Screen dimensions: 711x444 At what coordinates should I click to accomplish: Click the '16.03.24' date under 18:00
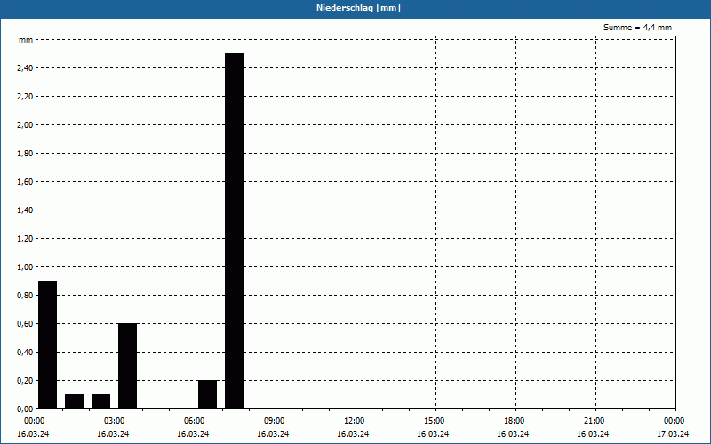[x=513, y=434]
